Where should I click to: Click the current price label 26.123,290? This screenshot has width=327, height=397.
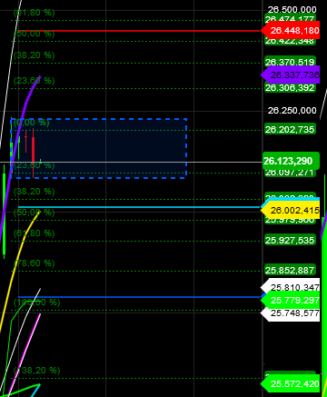click(x=291, y=161)
